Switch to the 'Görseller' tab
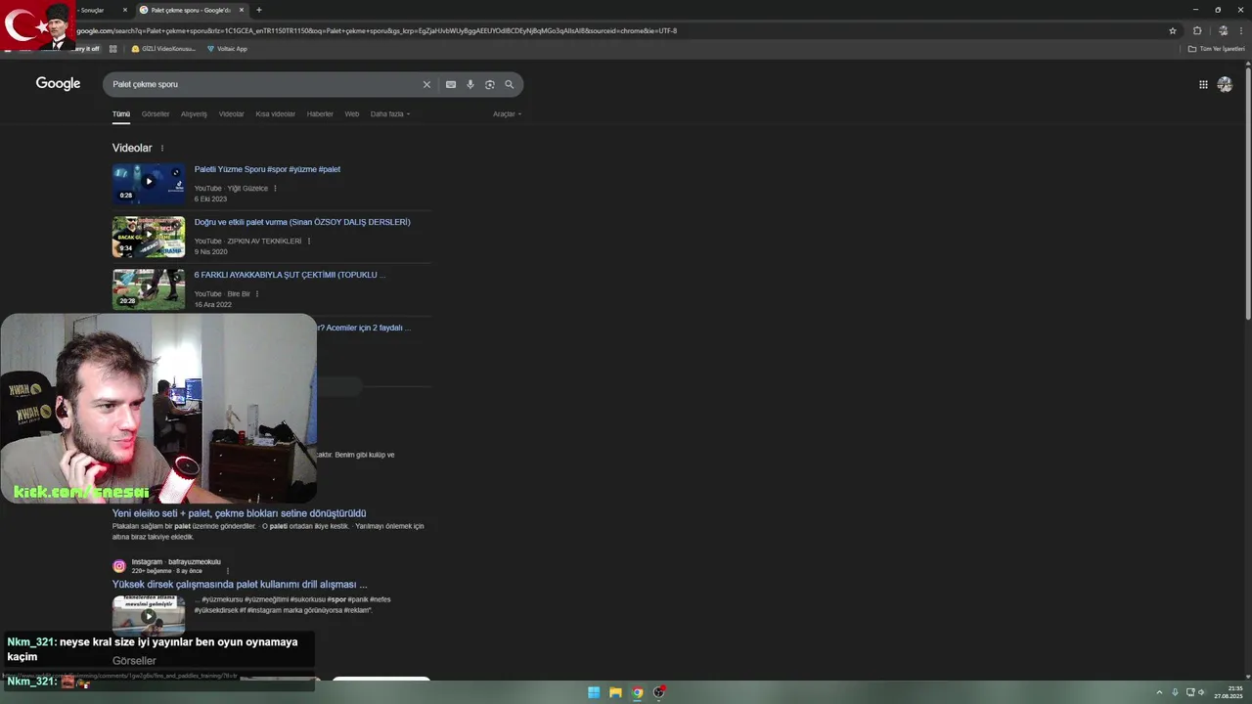Image resolution: width=1252 pixels, height=704 pixels. [x=156, y=114]
